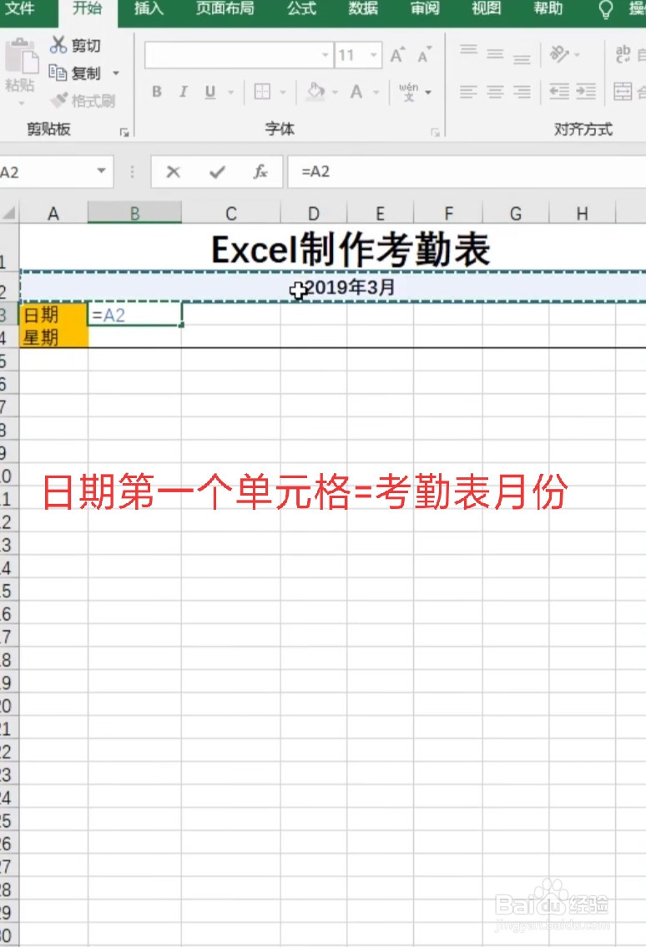Click the Insert Function fx button
The height and width of the screenshot is (947, 646).
click(260, 172)
